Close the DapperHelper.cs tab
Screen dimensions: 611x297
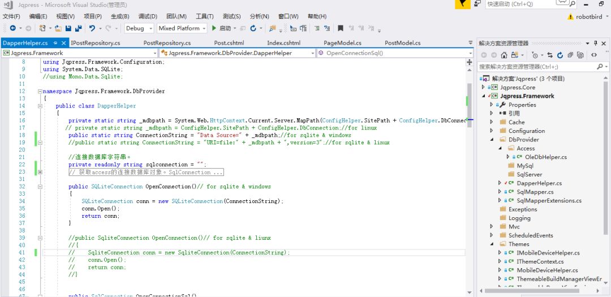coord(63,43)
